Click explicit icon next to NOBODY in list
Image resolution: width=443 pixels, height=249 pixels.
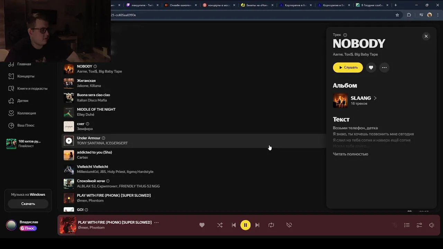(x=95, y=66)
